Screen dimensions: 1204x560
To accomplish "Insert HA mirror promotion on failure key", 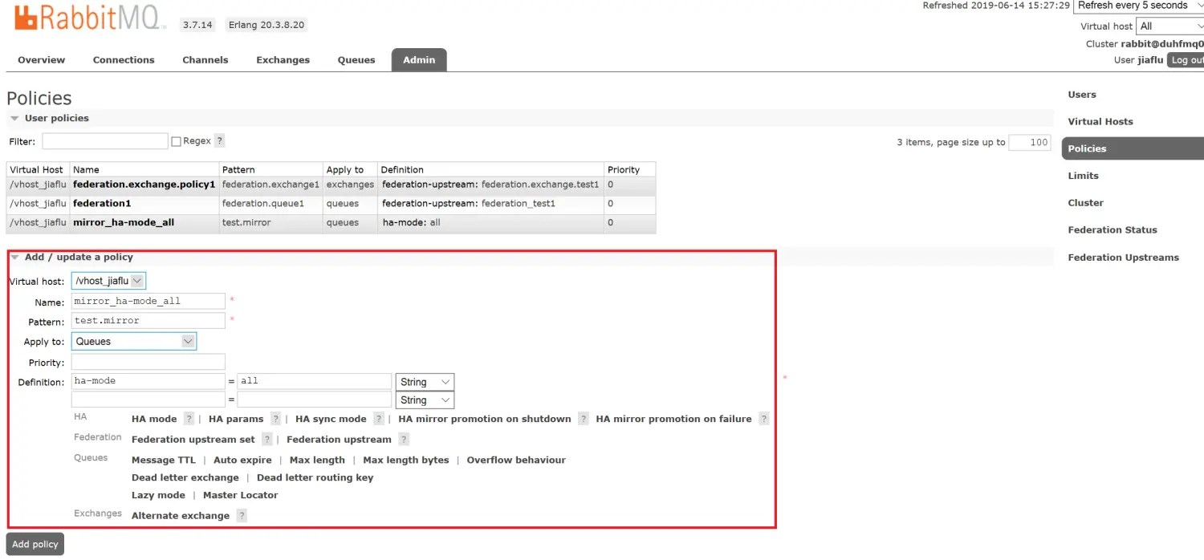I will 674,419.
